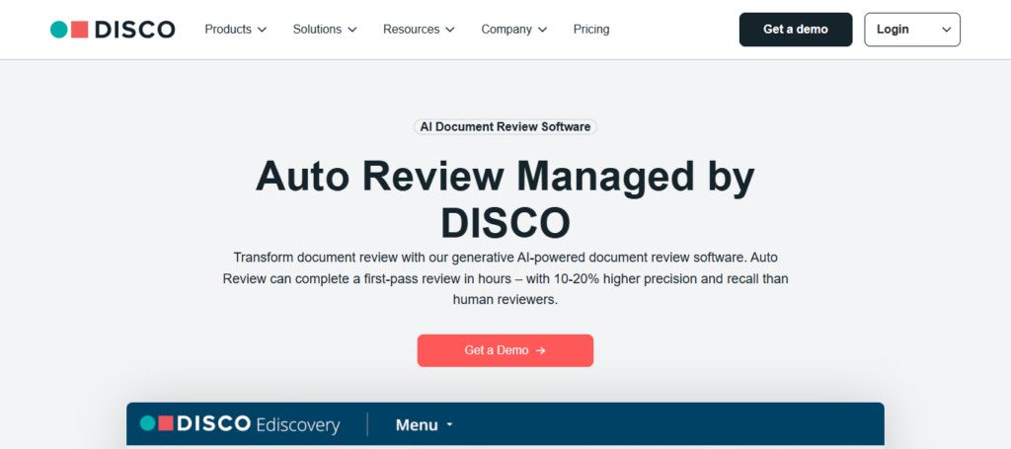1011x449 pixels.
Task: Select the AI Document Review Software badge
Action: coord(505,127)
